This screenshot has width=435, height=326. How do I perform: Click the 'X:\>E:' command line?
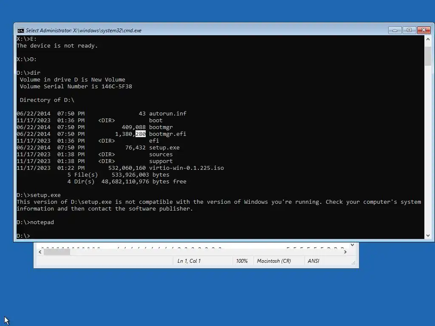[27, 39]
